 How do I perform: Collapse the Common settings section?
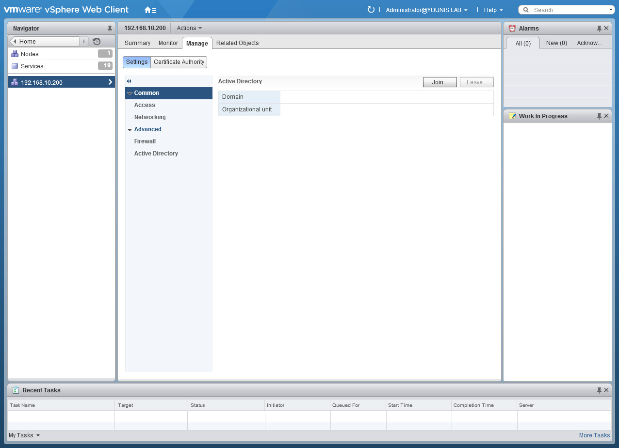[130, 93]
